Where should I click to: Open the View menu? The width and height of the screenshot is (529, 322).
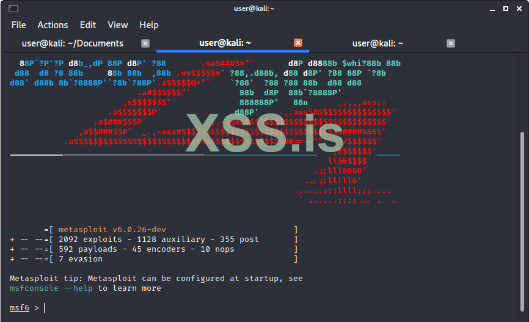pyautogui.click(x=118, y=25)
